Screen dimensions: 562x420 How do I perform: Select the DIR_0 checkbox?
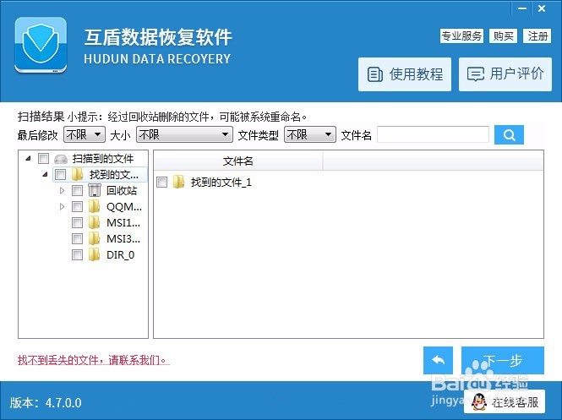pyautogui.click(x=77, y=255)
